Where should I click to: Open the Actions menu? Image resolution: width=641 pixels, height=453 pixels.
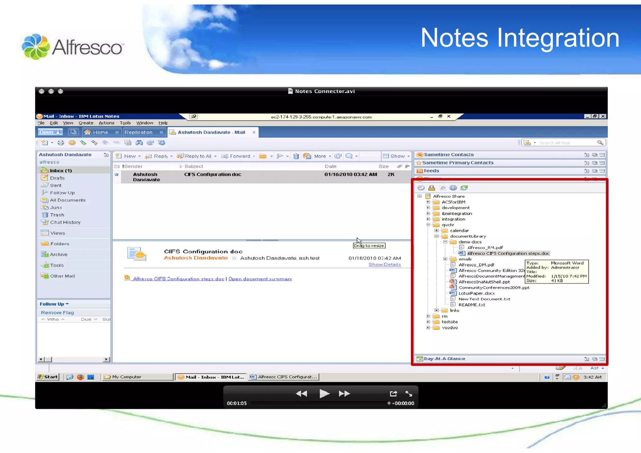tap(106, 123)
